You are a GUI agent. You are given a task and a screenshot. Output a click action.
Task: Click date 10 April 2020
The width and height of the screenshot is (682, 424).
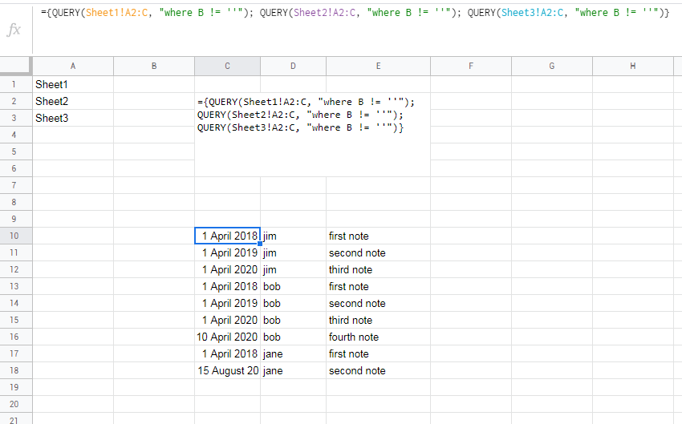pos(228,337)
